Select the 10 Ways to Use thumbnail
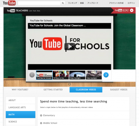 coord(61,75)
